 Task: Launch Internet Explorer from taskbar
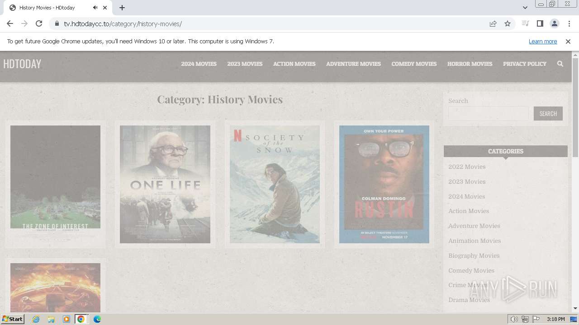coord(36,319)
